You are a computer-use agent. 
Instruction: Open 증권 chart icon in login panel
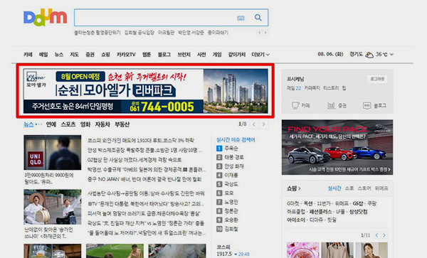(x=331, y=105)
